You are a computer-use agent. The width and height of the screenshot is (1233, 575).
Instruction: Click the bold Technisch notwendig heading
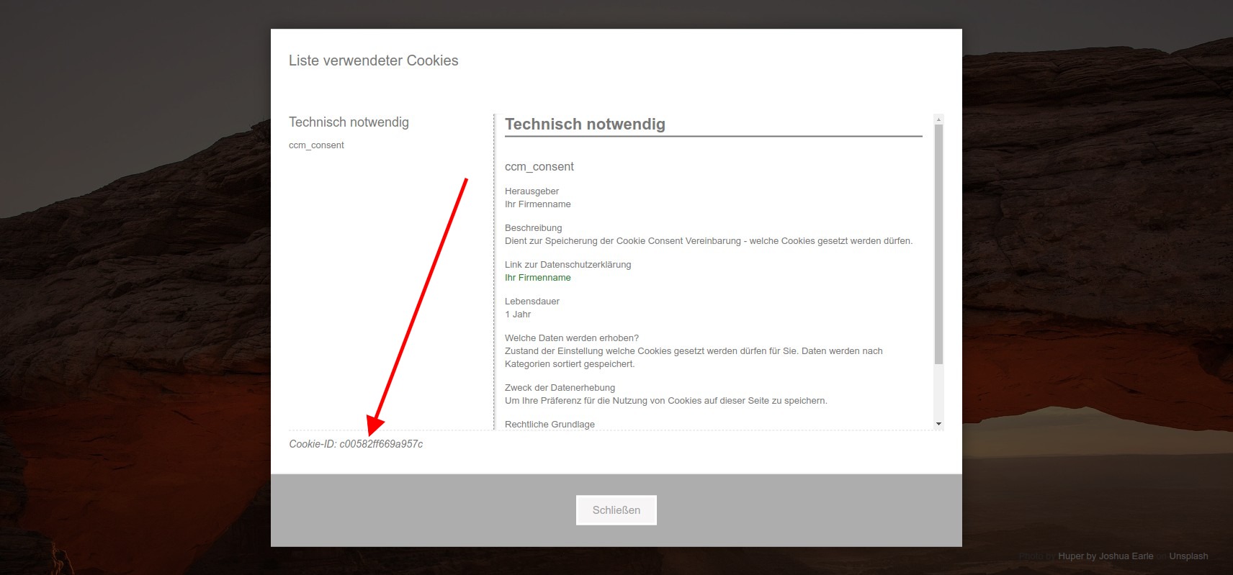(585, 124)
